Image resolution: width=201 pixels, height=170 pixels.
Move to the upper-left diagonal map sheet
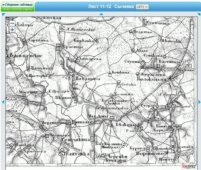3,15
